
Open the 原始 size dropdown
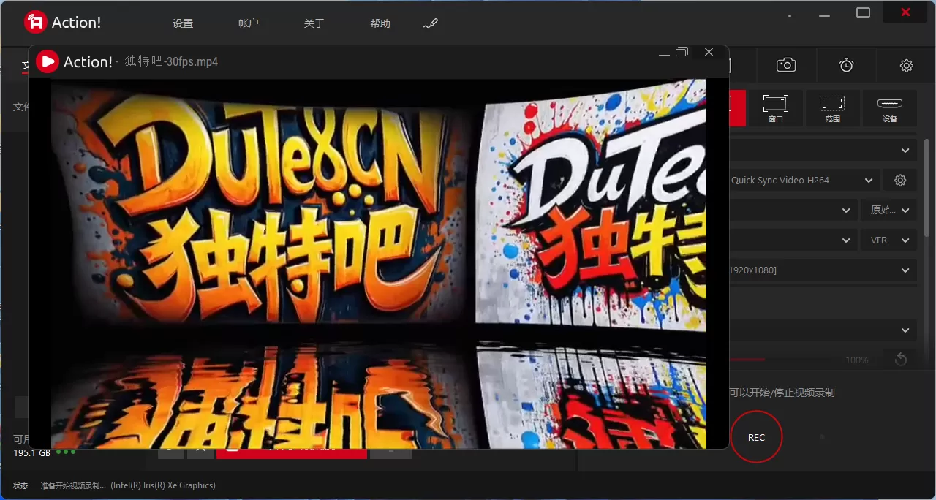click(x=888, y=211)
